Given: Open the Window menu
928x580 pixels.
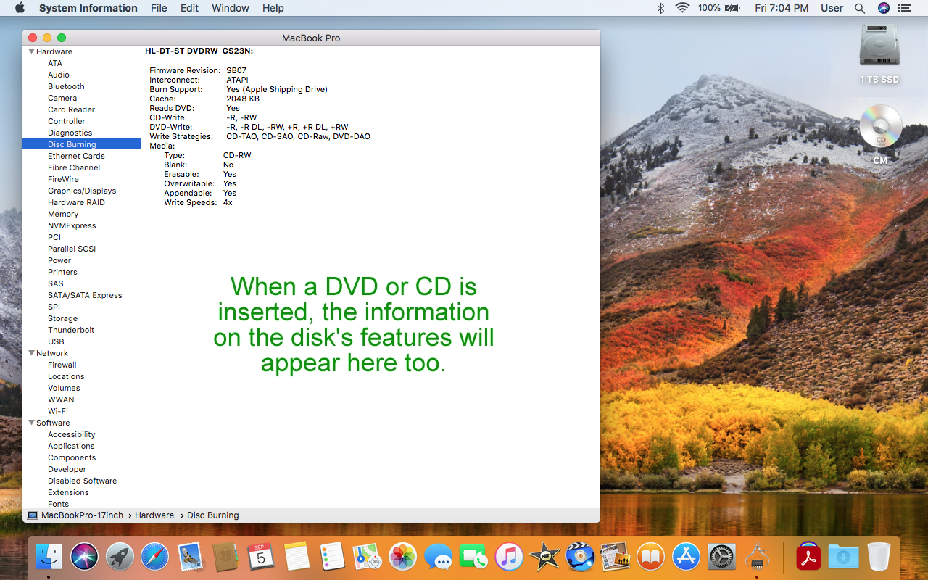Looking at the screenshot, I should coord(231,8).
